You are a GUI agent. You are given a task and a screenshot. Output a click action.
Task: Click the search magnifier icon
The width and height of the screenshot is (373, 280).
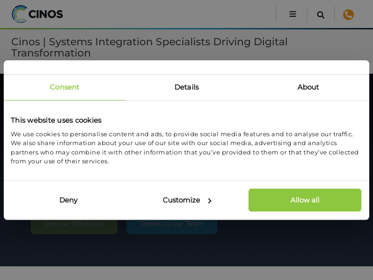(321, 14)
